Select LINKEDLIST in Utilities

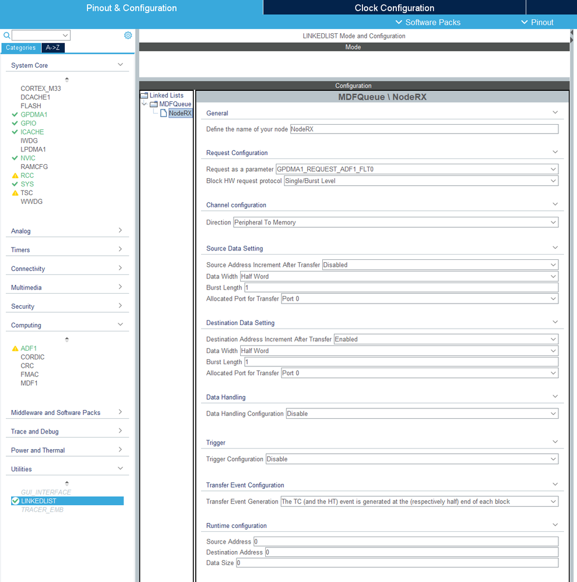[67, 500]
